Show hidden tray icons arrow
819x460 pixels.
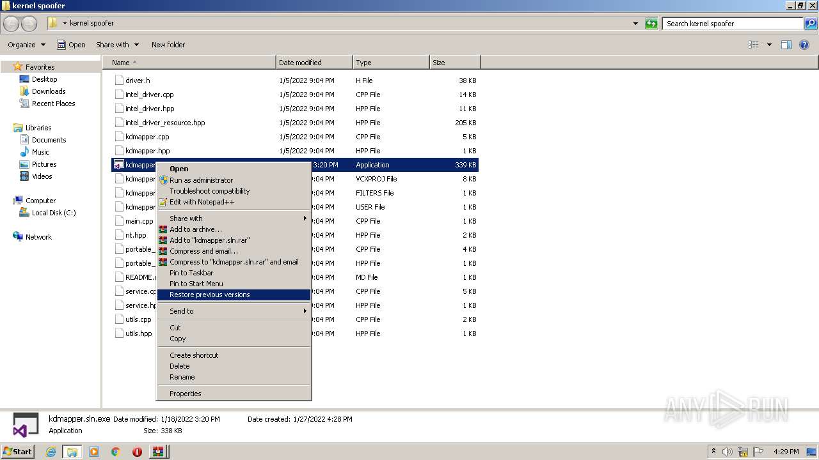[x=713, y=452]
